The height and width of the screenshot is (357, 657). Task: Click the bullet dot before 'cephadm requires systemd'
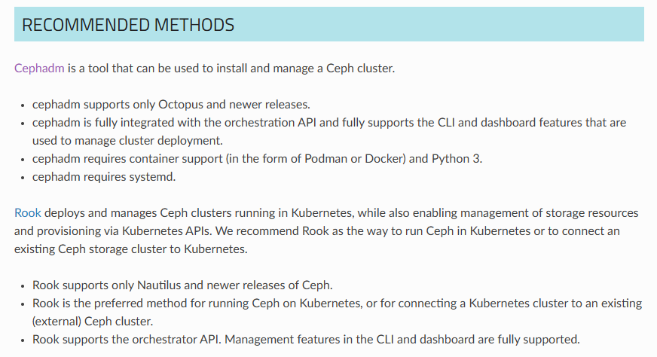click(23, 178)
